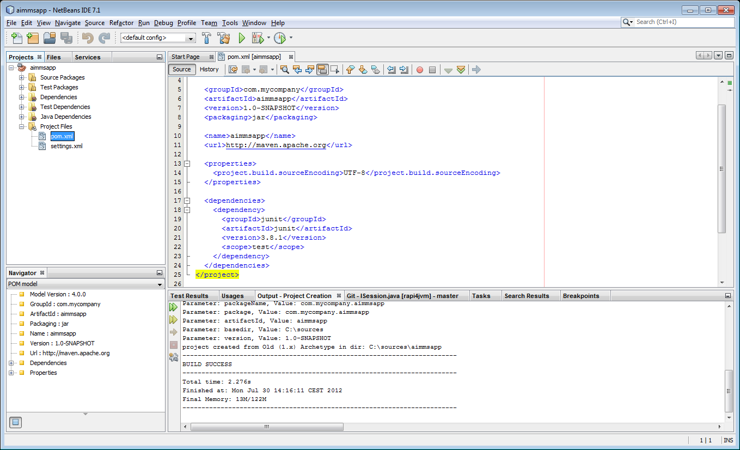Expand Dependencies node in Navigator
Screen dimensions: 740x450
[x=11, y=363]
